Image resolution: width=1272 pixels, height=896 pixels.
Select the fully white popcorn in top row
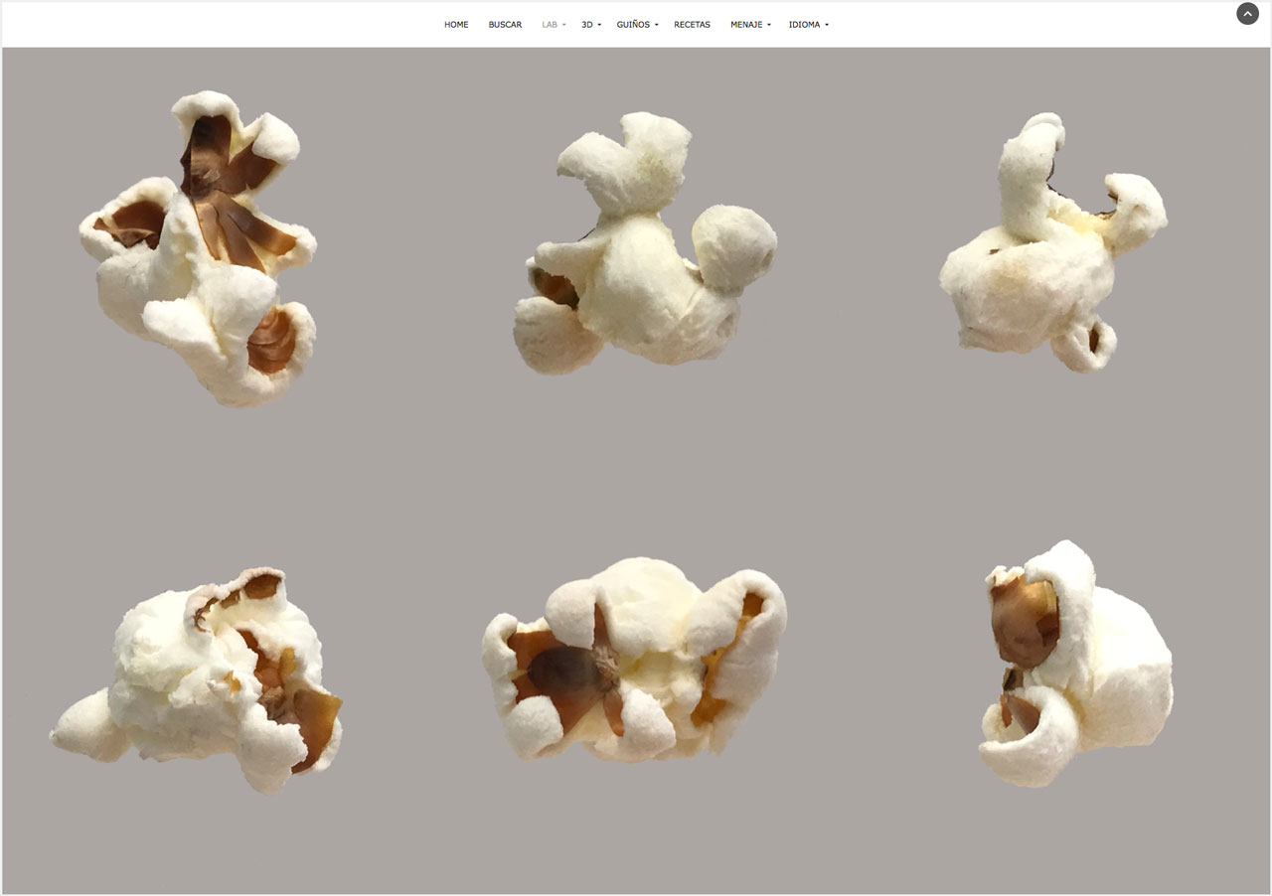[645, 243]
